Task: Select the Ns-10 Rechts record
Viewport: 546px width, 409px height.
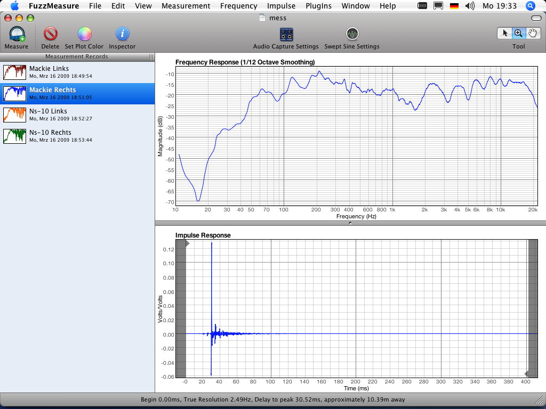Action: (x=77, y=136)
